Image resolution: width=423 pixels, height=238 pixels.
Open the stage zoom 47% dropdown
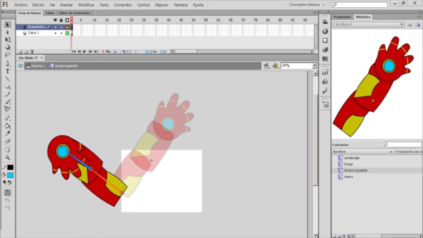[x=314, y=66]
